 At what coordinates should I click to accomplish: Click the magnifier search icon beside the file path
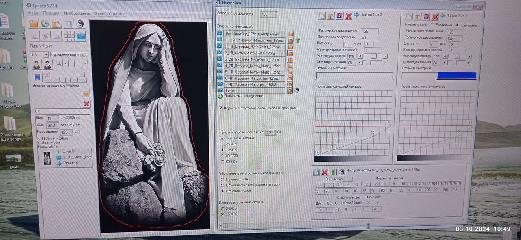(59, 63)
